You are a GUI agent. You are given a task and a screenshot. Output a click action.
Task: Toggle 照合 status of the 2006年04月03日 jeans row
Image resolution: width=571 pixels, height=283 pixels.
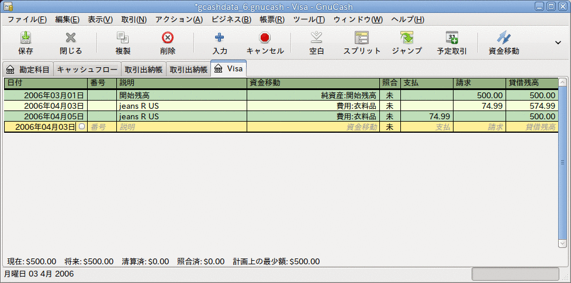tap(390, 106)
